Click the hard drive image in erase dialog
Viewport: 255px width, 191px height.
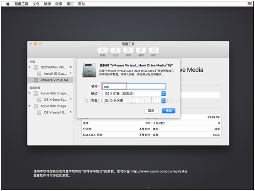pyautogui.click(x=89, y=70)
